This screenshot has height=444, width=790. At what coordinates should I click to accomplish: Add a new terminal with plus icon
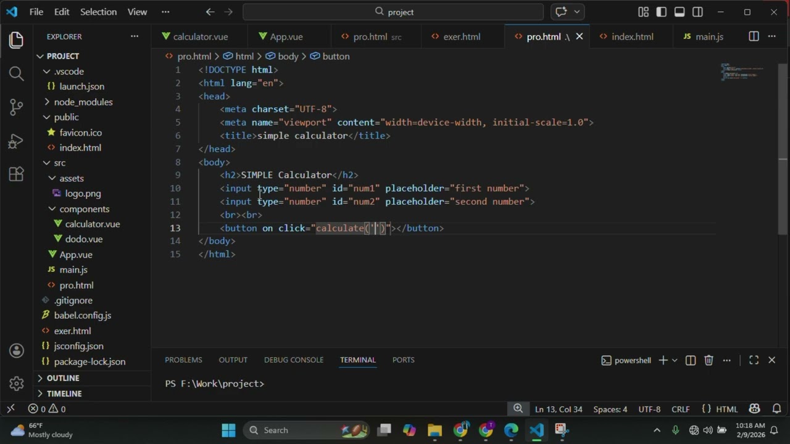coord(663,360)
